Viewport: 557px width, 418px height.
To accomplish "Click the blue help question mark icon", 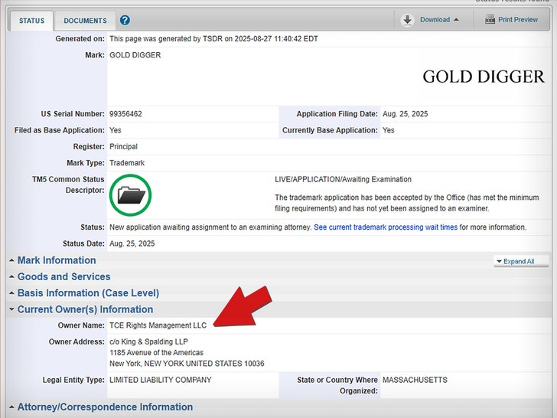I will click(125, 21).
